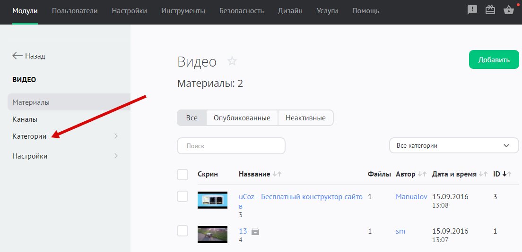The height and width of the screenshot is (252, 522).
Task: Click the archive icon next to video 13
Action: [255, 231]
